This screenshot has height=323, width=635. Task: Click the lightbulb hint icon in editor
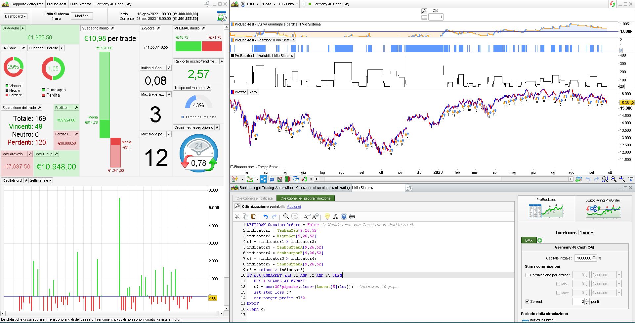pos(327,216)
